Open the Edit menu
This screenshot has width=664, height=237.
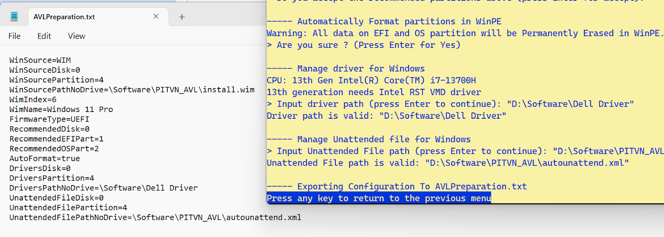coord(44,36)
